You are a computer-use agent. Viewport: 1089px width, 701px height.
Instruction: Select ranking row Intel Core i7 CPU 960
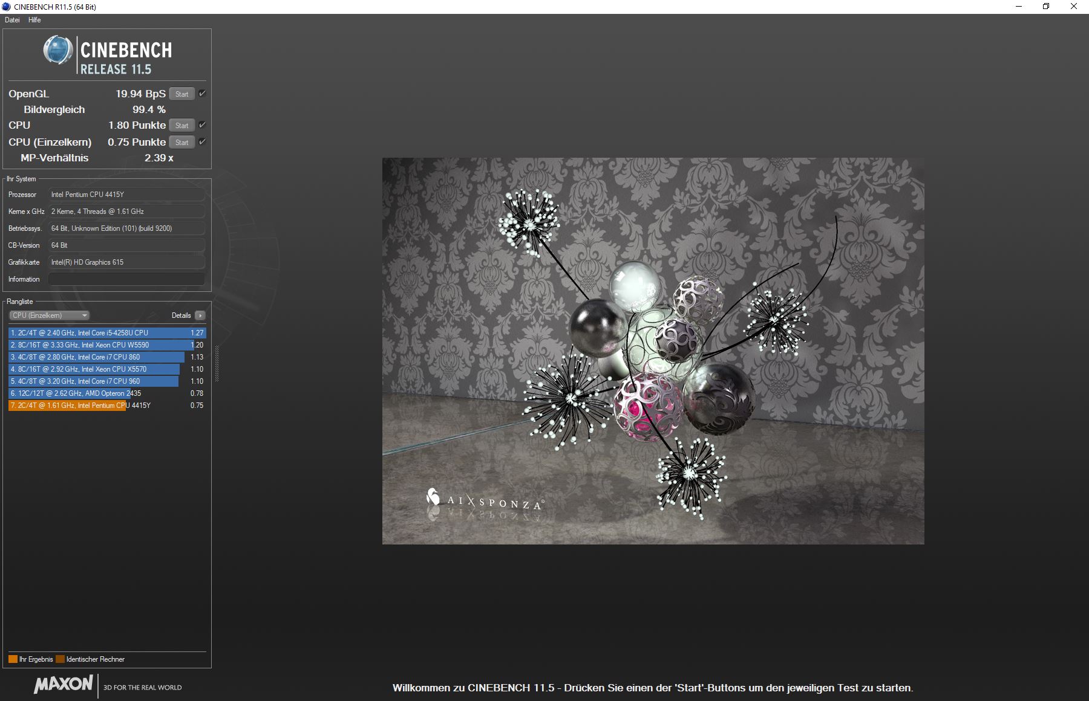point(107,381)
